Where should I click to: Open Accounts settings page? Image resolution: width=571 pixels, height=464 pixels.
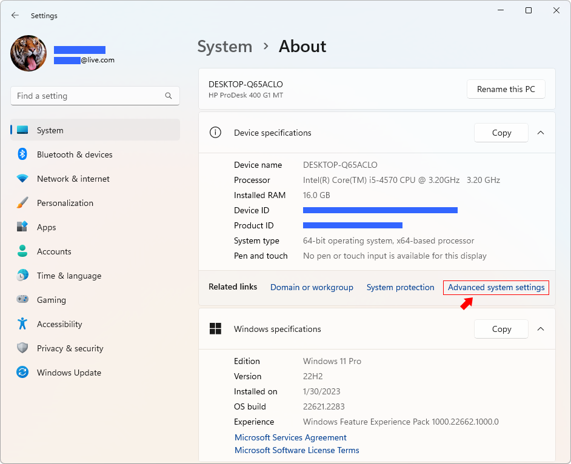click(95, 251)
